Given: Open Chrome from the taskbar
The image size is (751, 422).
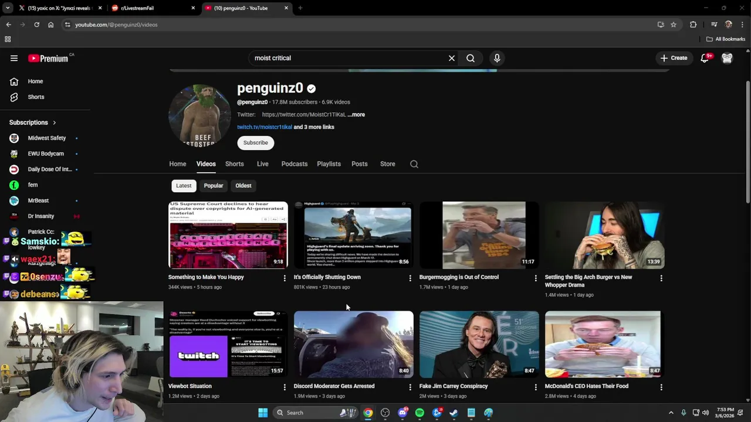Looking at the screenshot, I should coord(368,413).
